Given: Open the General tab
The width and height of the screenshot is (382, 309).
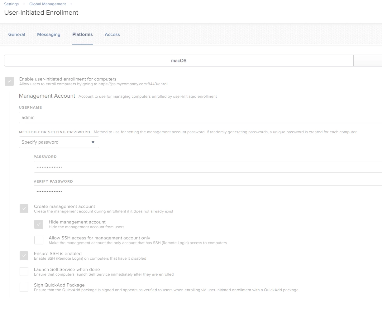Looking at the screenshot, I should (x=17, y=34).
